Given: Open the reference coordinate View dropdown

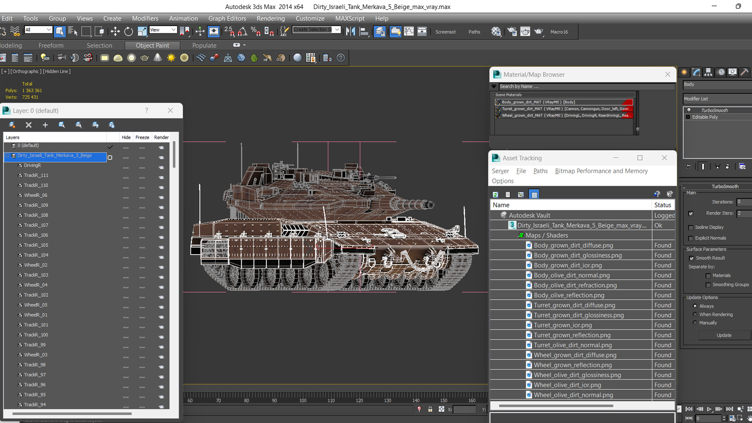Looking at the screenshot, I should (x=163, y=30).
